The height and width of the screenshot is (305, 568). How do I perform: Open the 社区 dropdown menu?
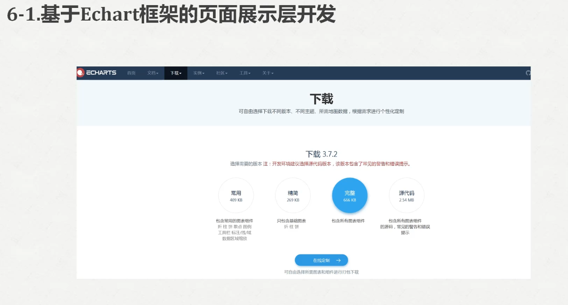tap(222, 73)
